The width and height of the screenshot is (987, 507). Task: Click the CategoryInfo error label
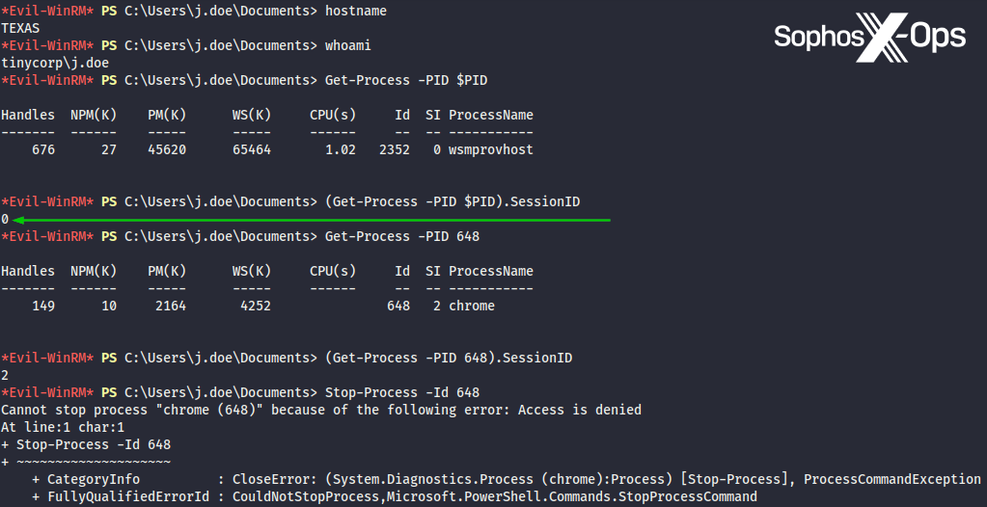point(94,479)
